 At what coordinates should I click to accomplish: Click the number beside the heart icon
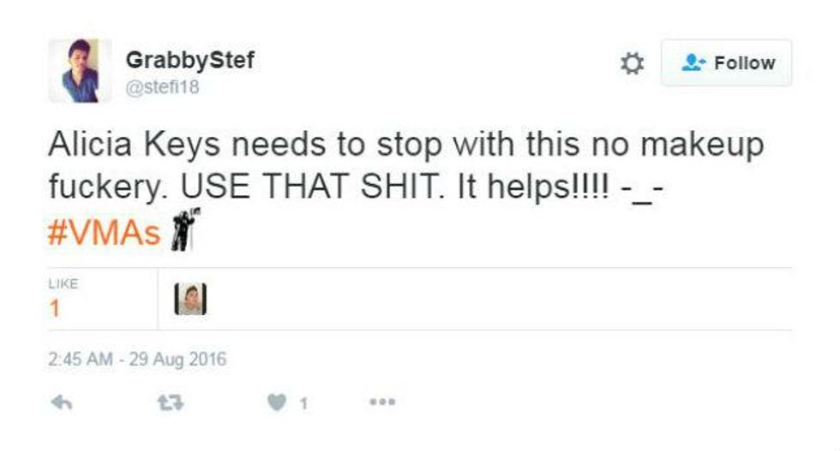303,403
